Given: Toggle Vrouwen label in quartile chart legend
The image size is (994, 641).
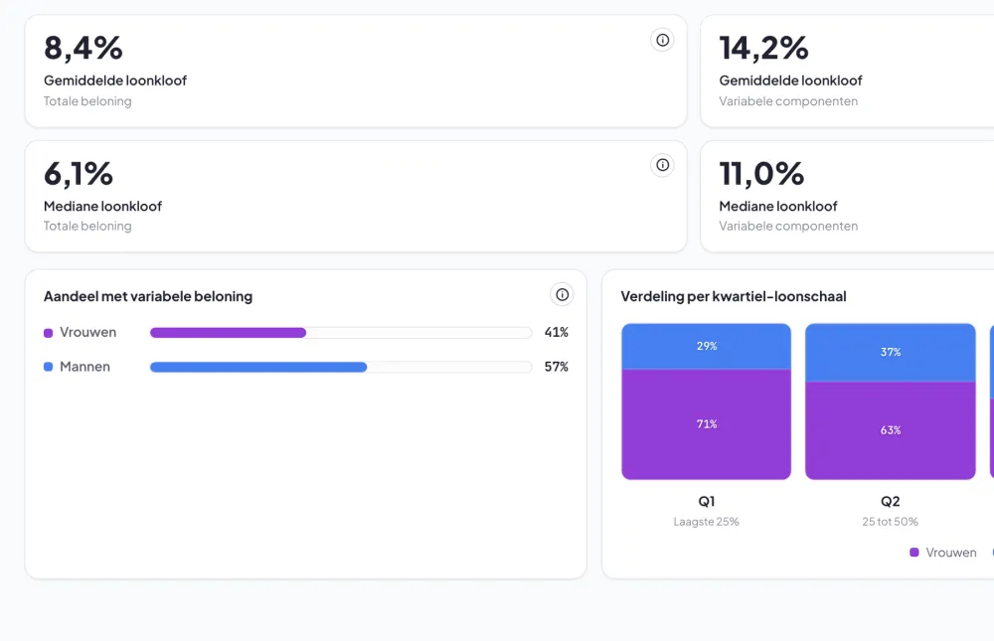Looking at the screenshot, I should [951, 553].
